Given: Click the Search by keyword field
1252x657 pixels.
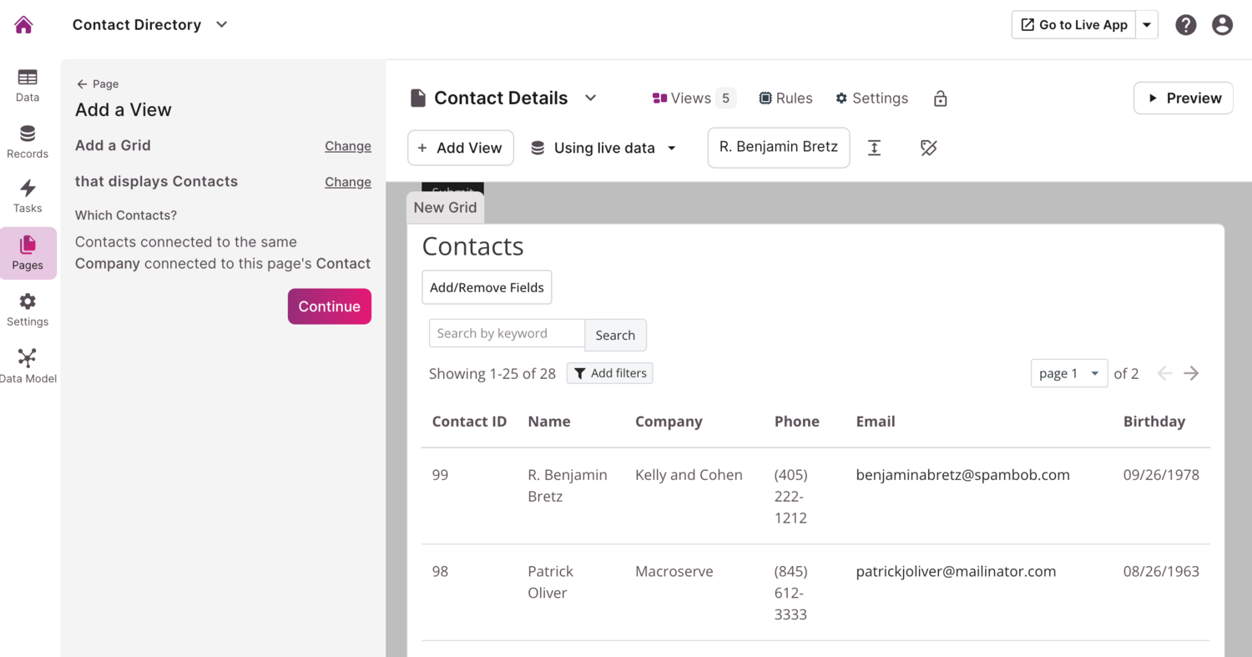Looking at the screenshot, I should coord(506,333).
